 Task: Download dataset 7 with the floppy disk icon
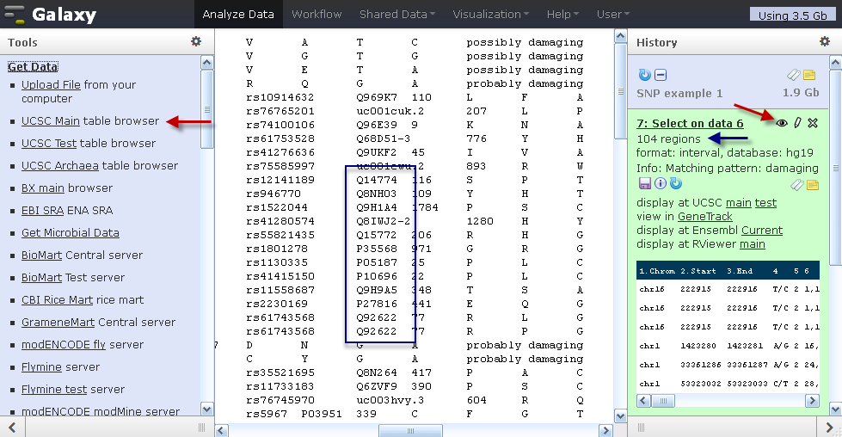pyautogui.click(x=644, y=183)
